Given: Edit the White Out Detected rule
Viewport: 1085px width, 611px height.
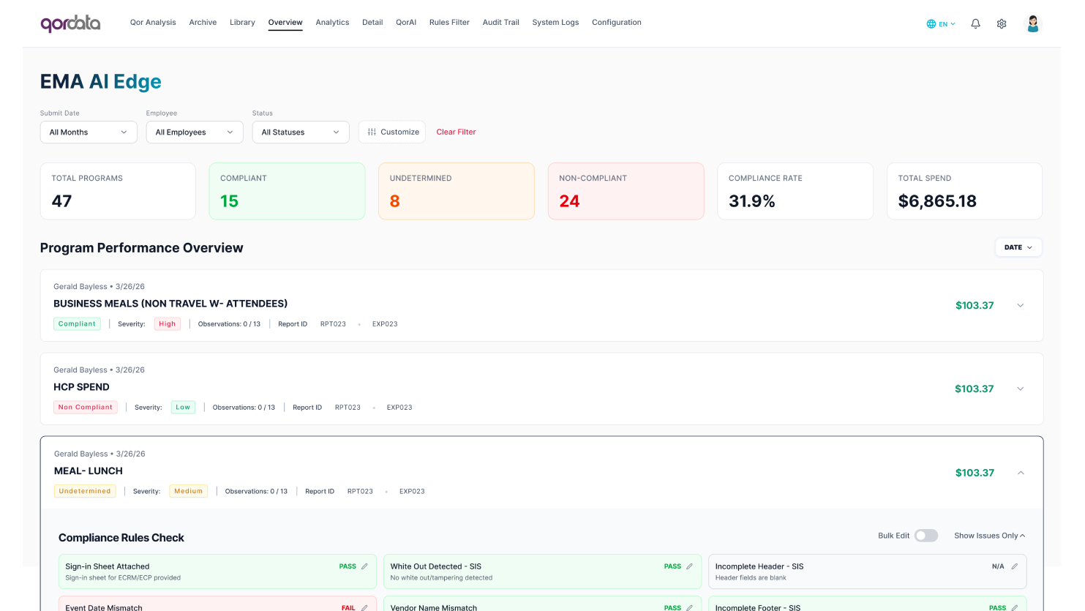Looking at the screenshot, I should coord(689,566).
